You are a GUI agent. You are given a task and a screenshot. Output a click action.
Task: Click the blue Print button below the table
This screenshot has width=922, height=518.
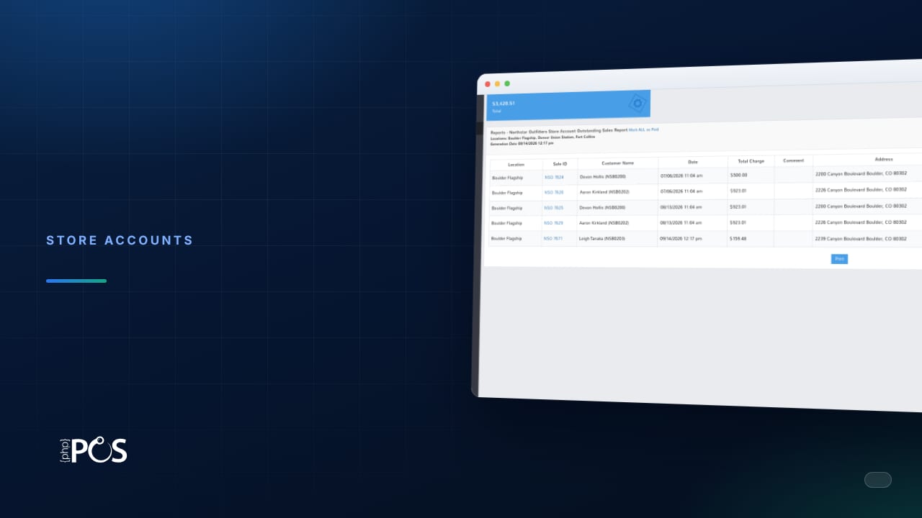839,259
